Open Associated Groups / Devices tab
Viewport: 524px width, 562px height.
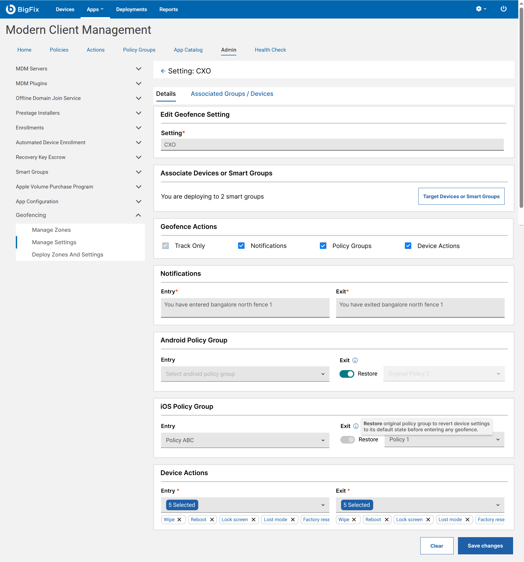pyautogui.click(x=232, y=94)
